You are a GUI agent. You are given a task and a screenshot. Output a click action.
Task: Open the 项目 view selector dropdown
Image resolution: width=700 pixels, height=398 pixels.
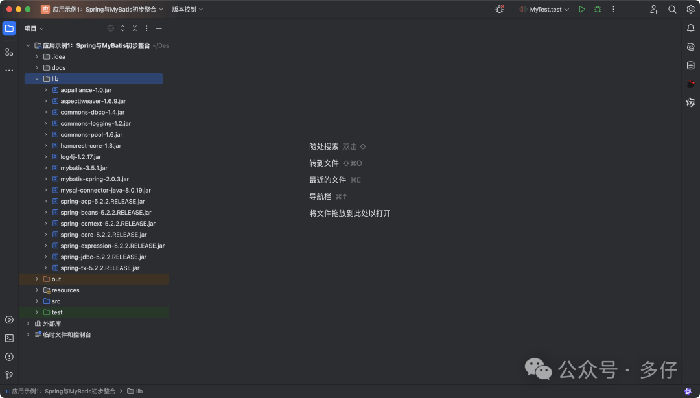[34, 28]
